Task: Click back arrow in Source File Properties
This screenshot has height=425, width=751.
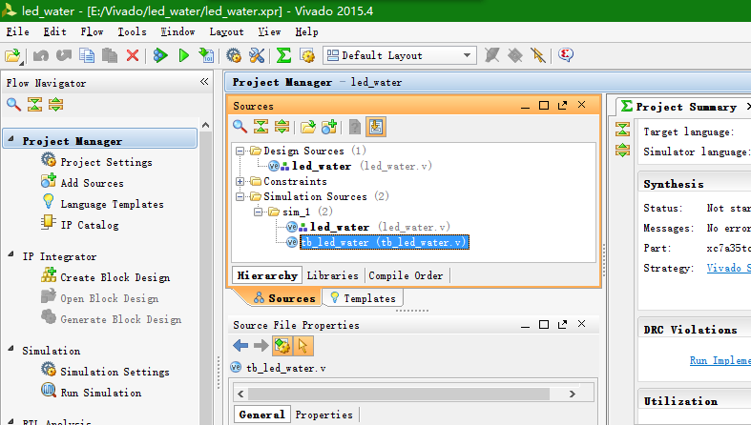Action: pos(240,345)
